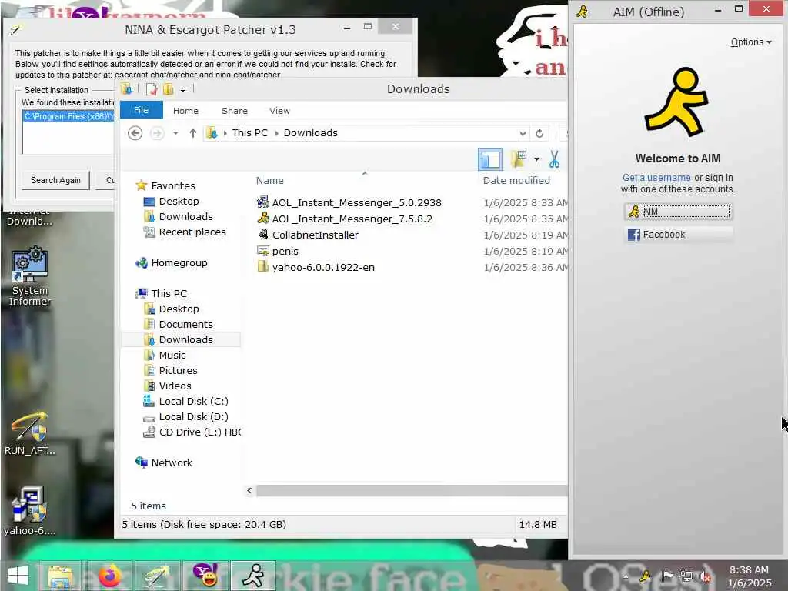Screen dimensions: 788x591
Task: Click the muted volume tray icon
Action: (x=705, y=576)
